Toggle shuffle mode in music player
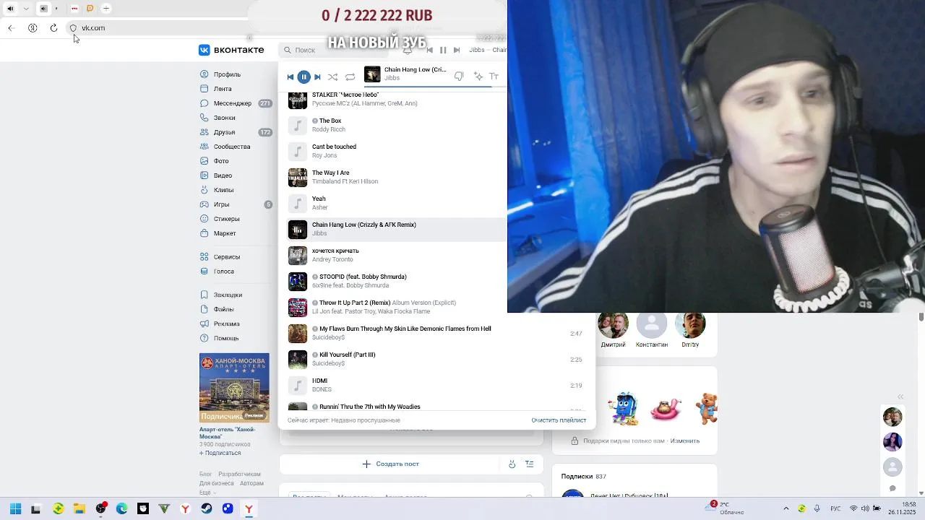 (332, 77)
